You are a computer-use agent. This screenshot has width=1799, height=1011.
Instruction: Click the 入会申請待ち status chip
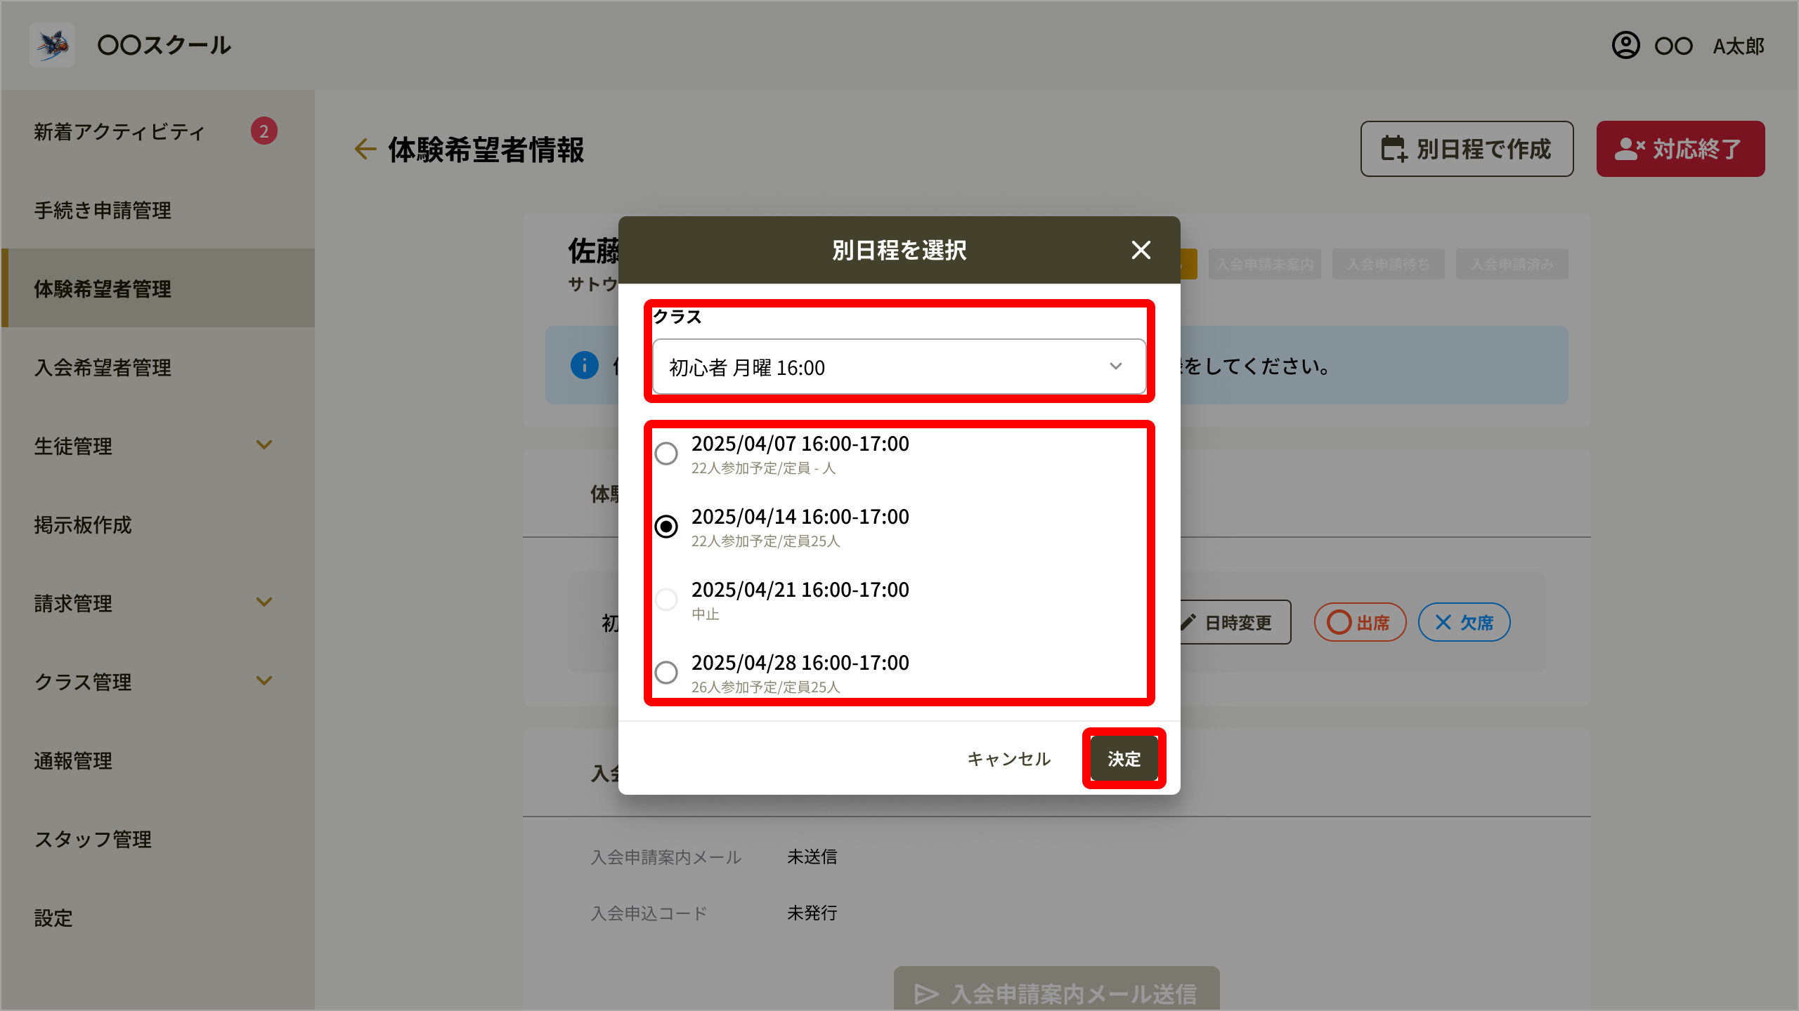1389,264
